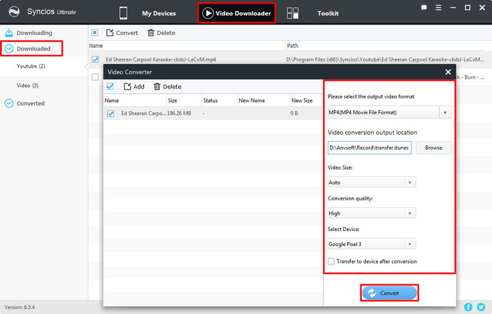The width and height of the screenshot is (492, 314).
Task: Open the Downloaded section
Action: tap(33, 49)
